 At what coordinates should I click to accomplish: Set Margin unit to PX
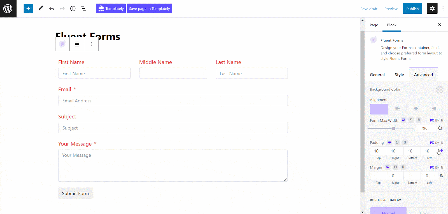tap(432, 168)
